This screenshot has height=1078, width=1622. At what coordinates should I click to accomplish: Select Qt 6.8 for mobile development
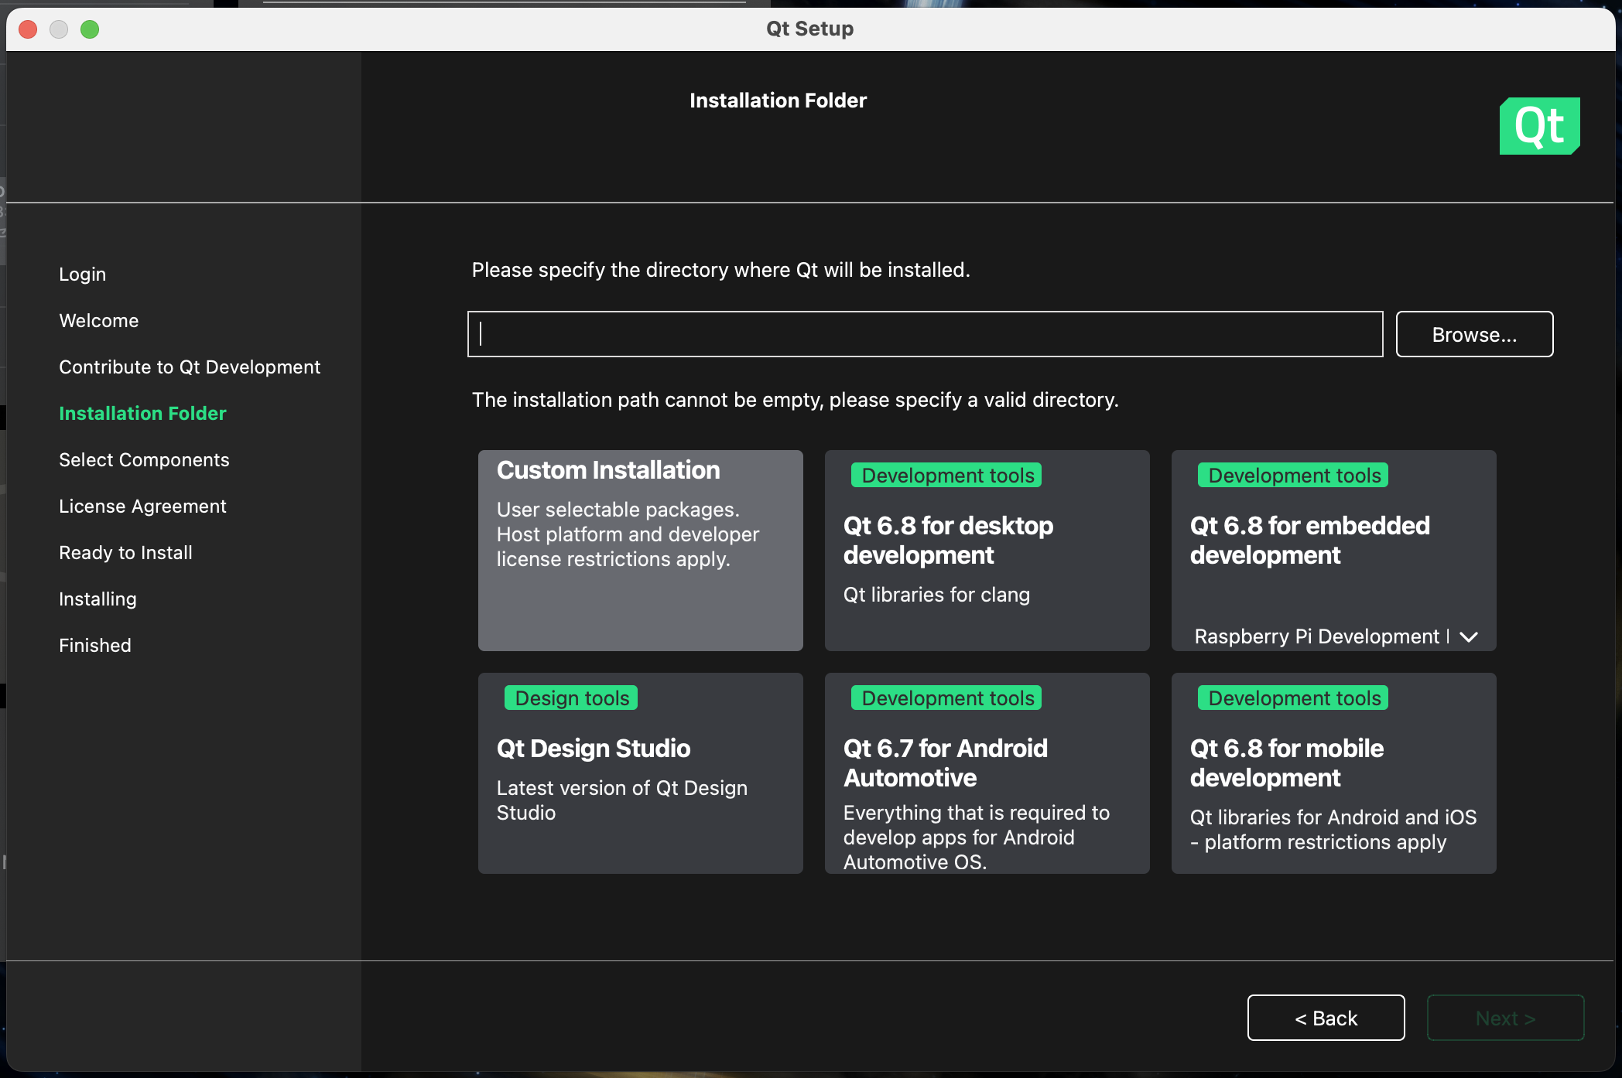pos(1333,773)
